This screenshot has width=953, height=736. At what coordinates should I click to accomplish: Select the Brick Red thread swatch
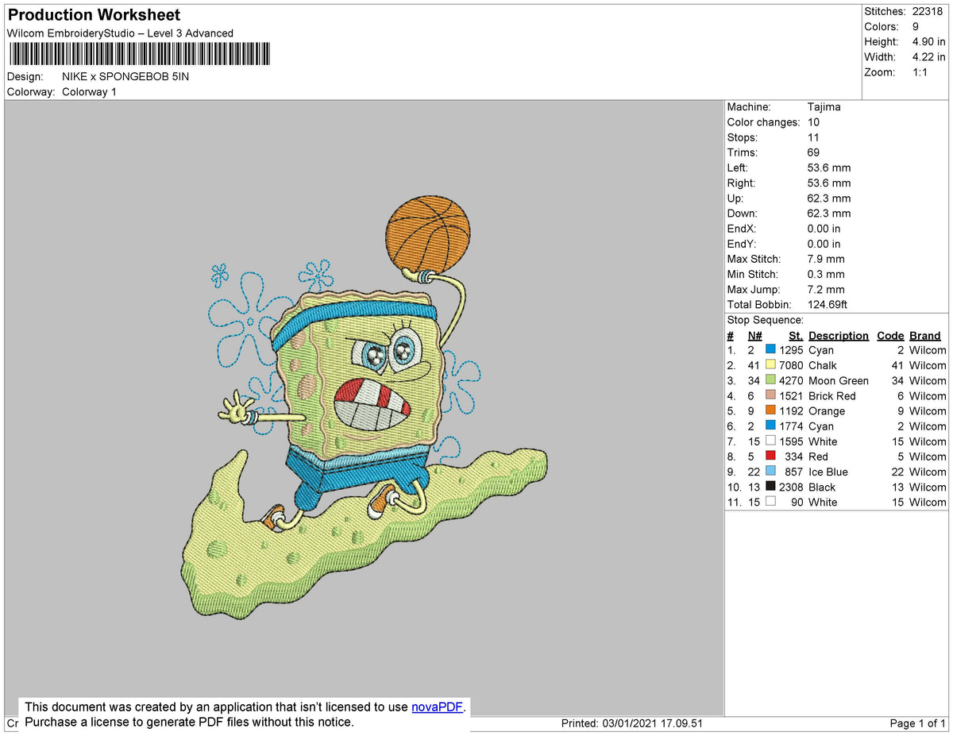[770, 395]
